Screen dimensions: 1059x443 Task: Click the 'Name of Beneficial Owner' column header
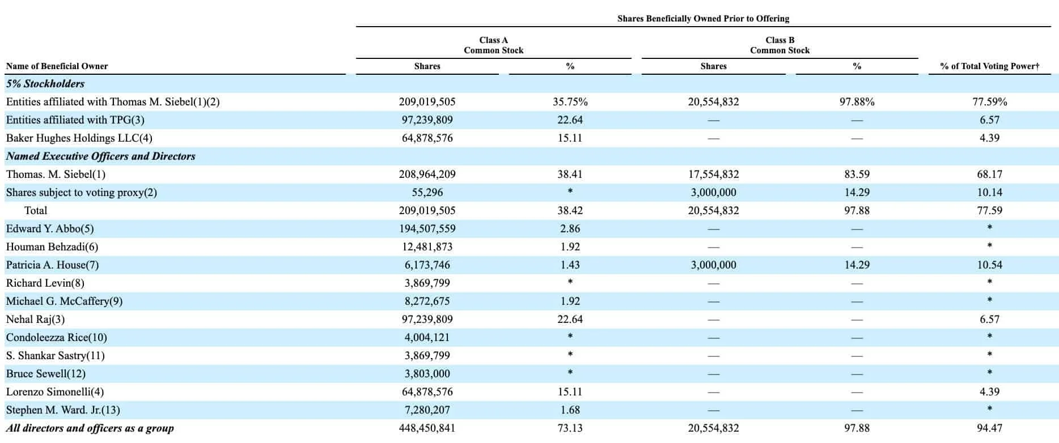[57, 66]
